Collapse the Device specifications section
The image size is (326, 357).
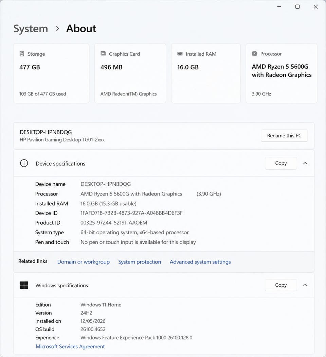tap(305, 163)
